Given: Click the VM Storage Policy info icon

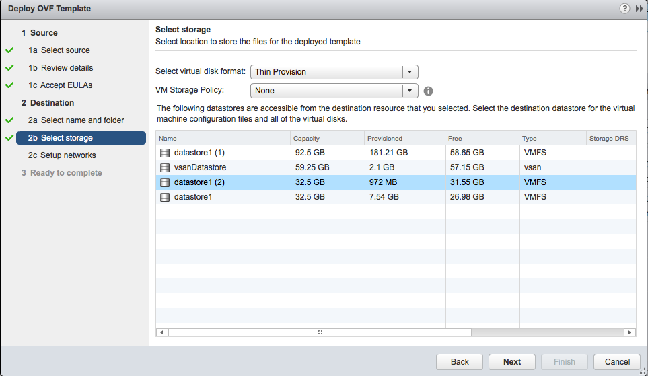Looking at the screenshot, I should 428,91.
